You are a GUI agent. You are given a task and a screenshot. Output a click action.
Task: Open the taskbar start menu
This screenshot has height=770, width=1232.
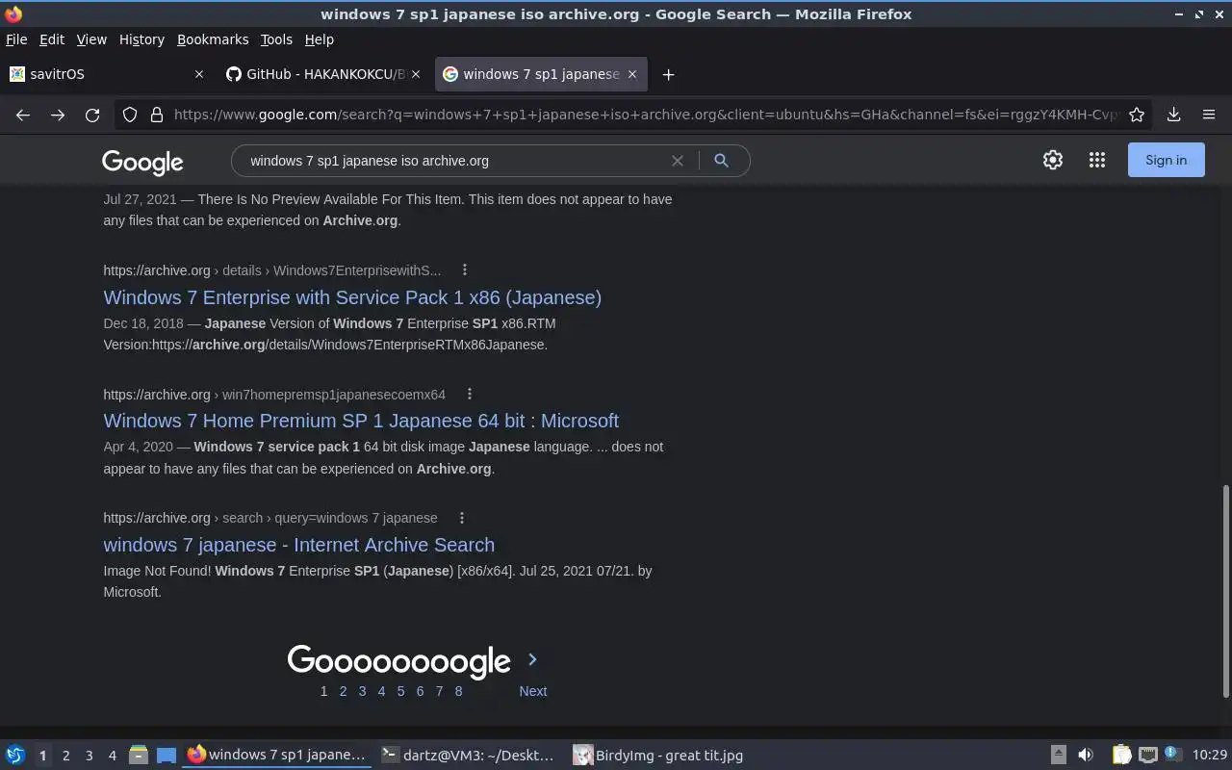click(x=15, y=756)
